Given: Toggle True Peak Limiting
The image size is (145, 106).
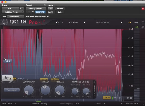Looking at the screenshot, I should point(39,104).
